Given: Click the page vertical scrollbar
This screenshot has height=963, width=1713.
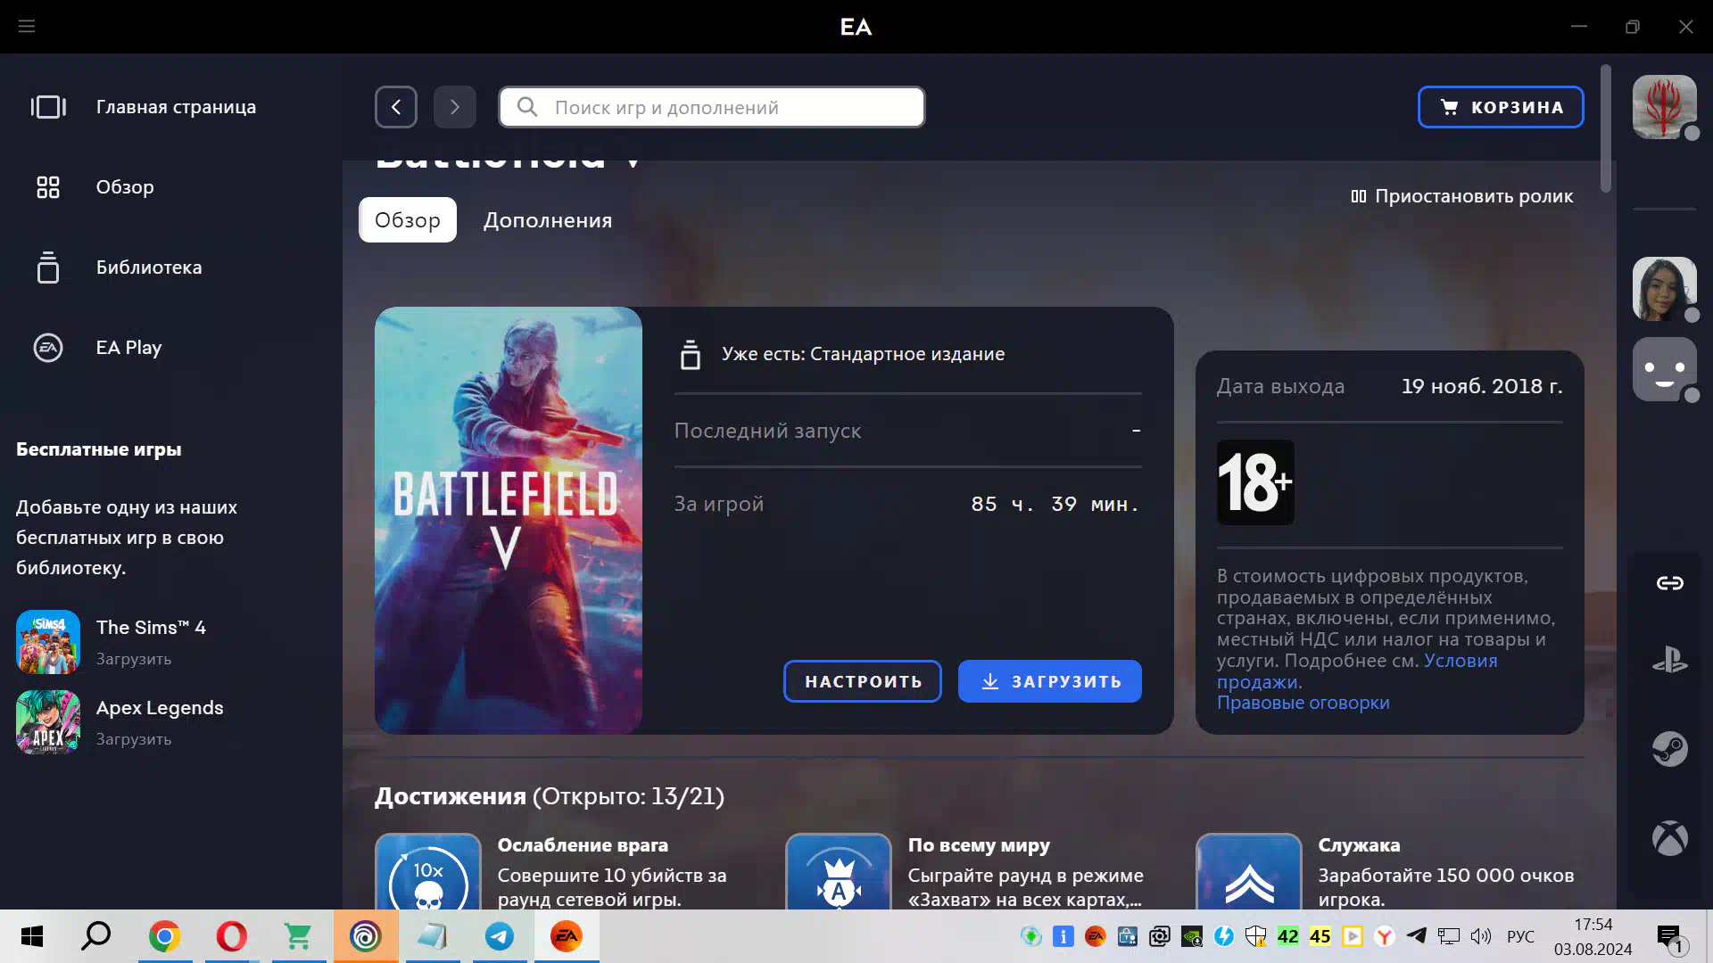Looking at the screenshot, I should (x=1606, y=128).
